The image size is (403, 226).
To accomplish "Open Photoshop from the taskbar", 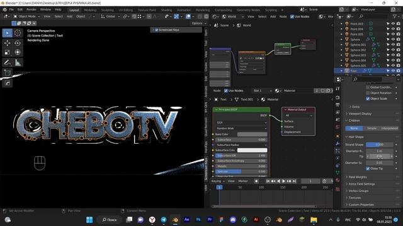I will (198, 220).
